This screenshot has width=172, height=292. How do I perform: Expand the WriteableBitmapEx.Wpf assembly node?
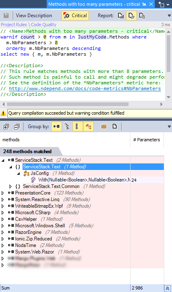pyautogui.click(x=2, y=206)
